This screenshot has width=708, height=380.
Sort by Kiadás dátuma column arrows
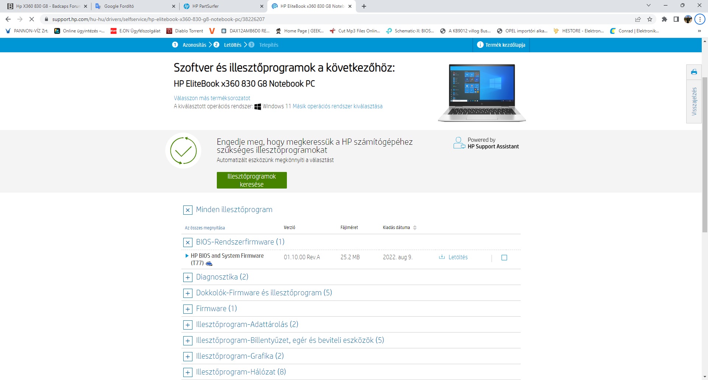click(415, 228)
